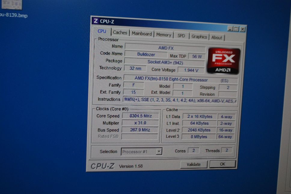Click the 1.944 V core voltage value
Image resolution: width=291 pixels, height=194 pixels.
click(x=191, y=70)
